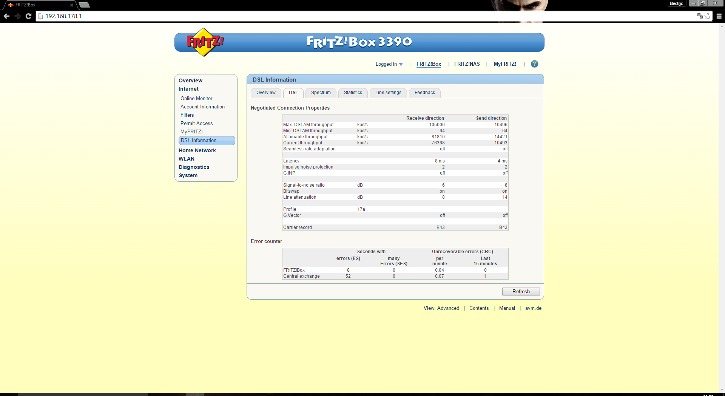Click the Error counter heading
725x396 pixels.
[266, 241]
